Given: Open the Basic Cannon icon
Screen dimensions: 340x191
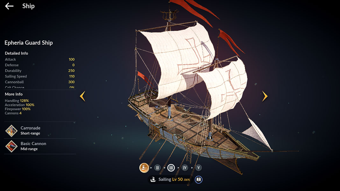Looking at the screenshot, I should [11, 147].
